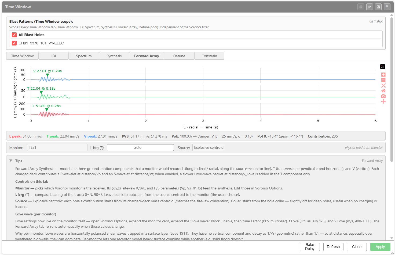The width and height of the screenshot is (395, 255).
Task: Click the T peak marker at 0.18s
Action: 41,92
